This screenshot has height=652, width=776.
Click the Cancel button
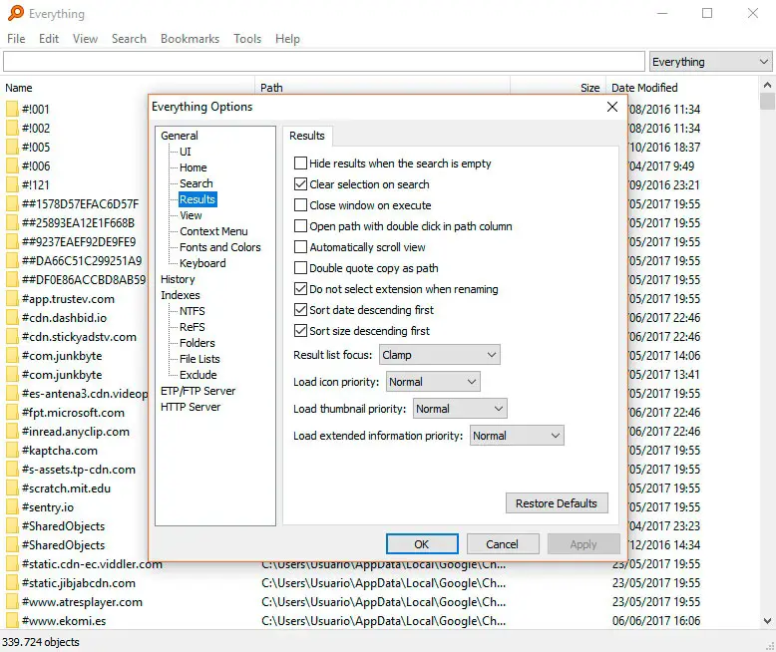click(x=503, y=544)
